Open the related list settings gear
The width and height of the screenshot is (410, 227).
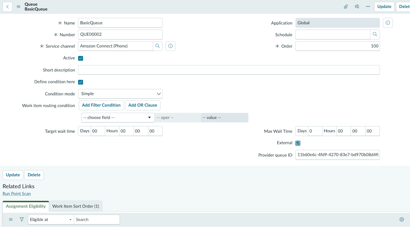pyautogui.click(x=402, y=219)
